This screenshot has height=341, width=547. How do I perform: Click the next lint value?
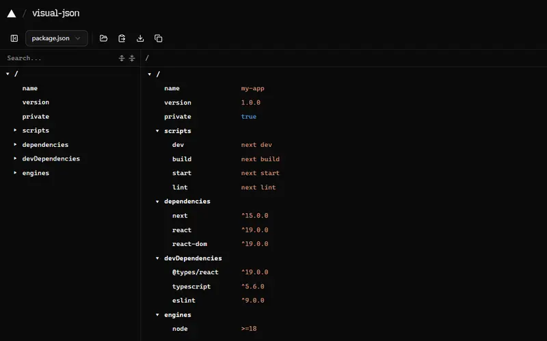point(258,187)
